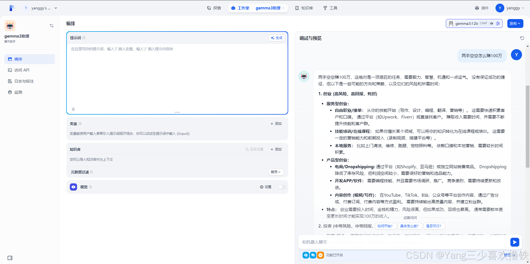The image size is (530, 264).
Task: Click the orange quote feature icon
Action: click(x=320, y=255)
